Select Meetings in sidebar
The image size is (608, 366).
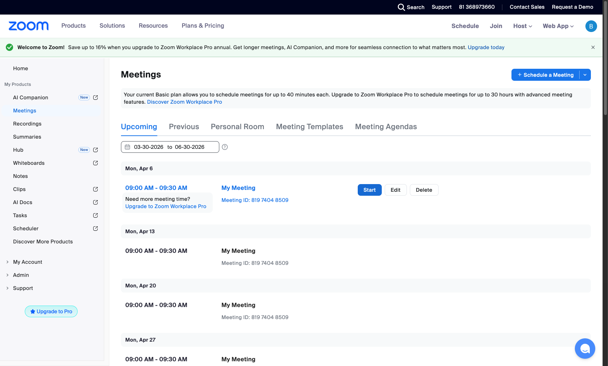(25, 111)
